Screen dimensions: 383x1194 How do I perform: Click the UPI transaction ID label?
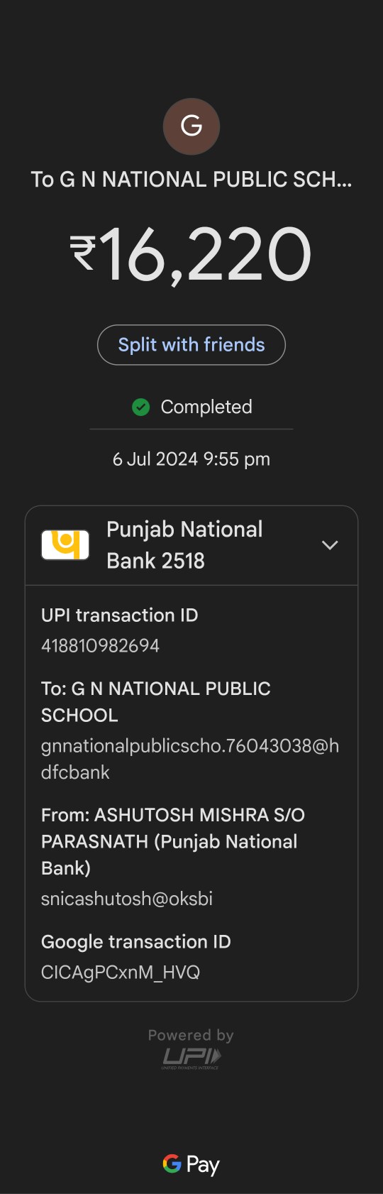[119, 615]
